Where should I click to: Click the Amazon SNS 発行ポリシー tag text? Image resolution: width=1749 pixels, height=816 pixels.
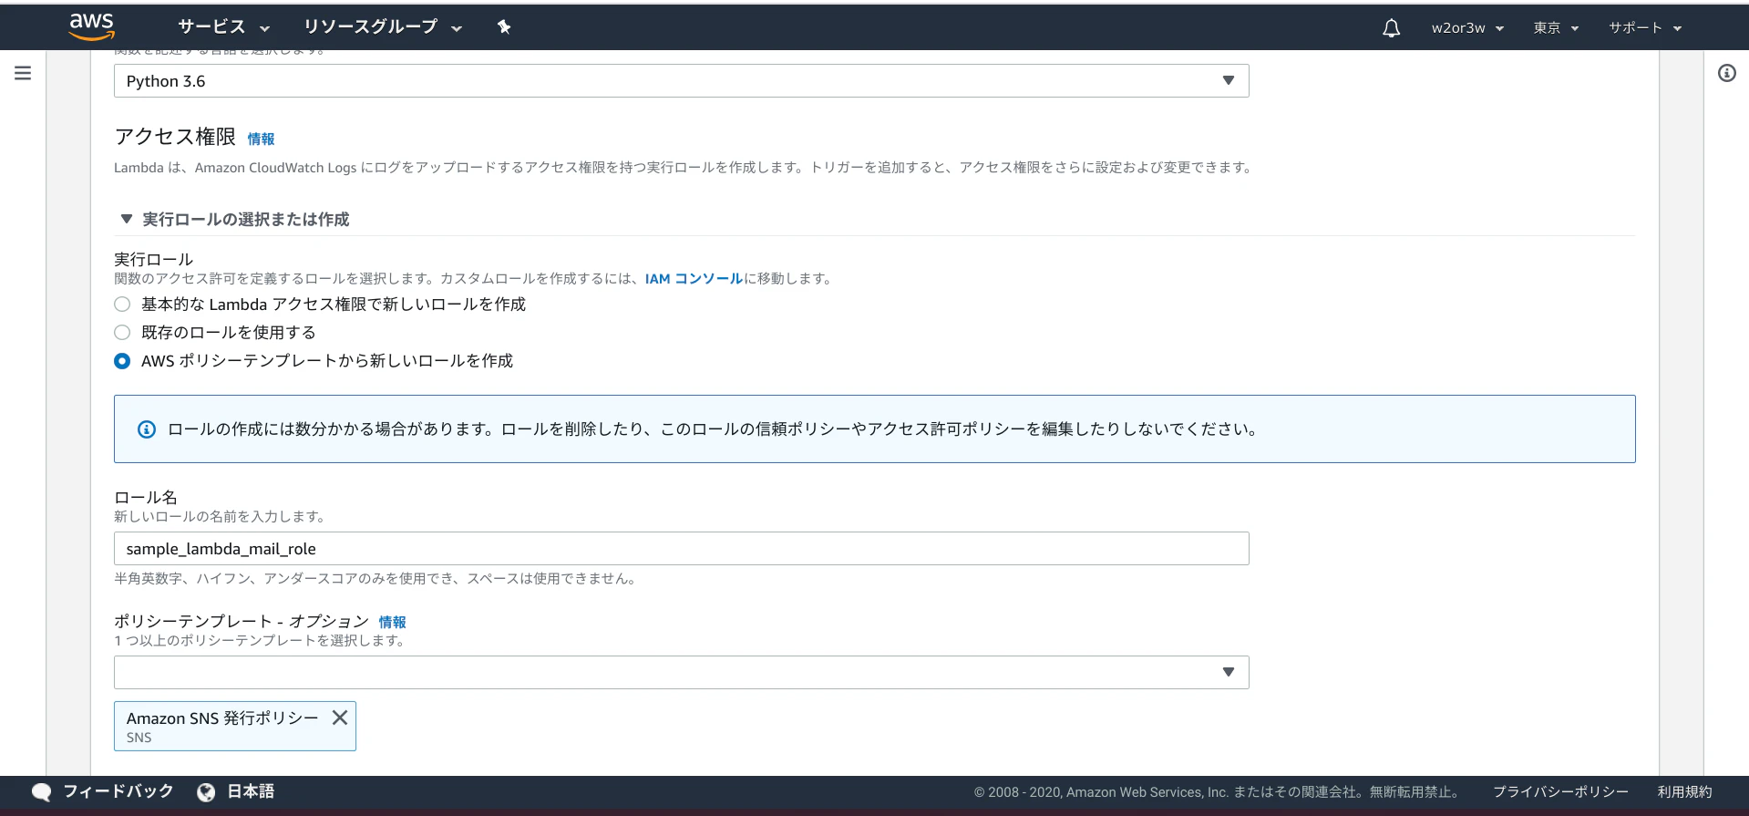click(222, 718)
